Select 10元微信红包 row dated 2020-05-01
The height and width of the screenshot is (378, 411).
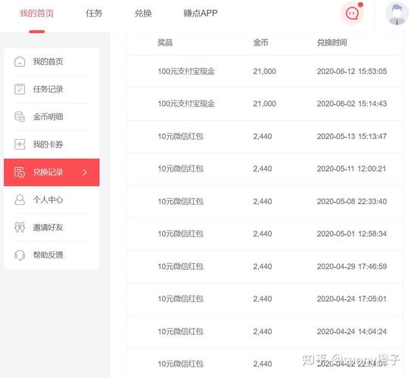265,234
